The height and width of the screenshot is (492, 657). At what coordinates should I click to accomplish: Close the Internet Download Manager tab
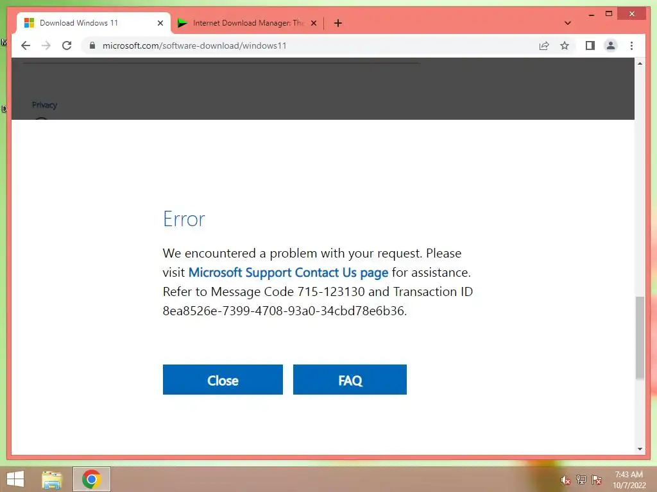[313, 23]
